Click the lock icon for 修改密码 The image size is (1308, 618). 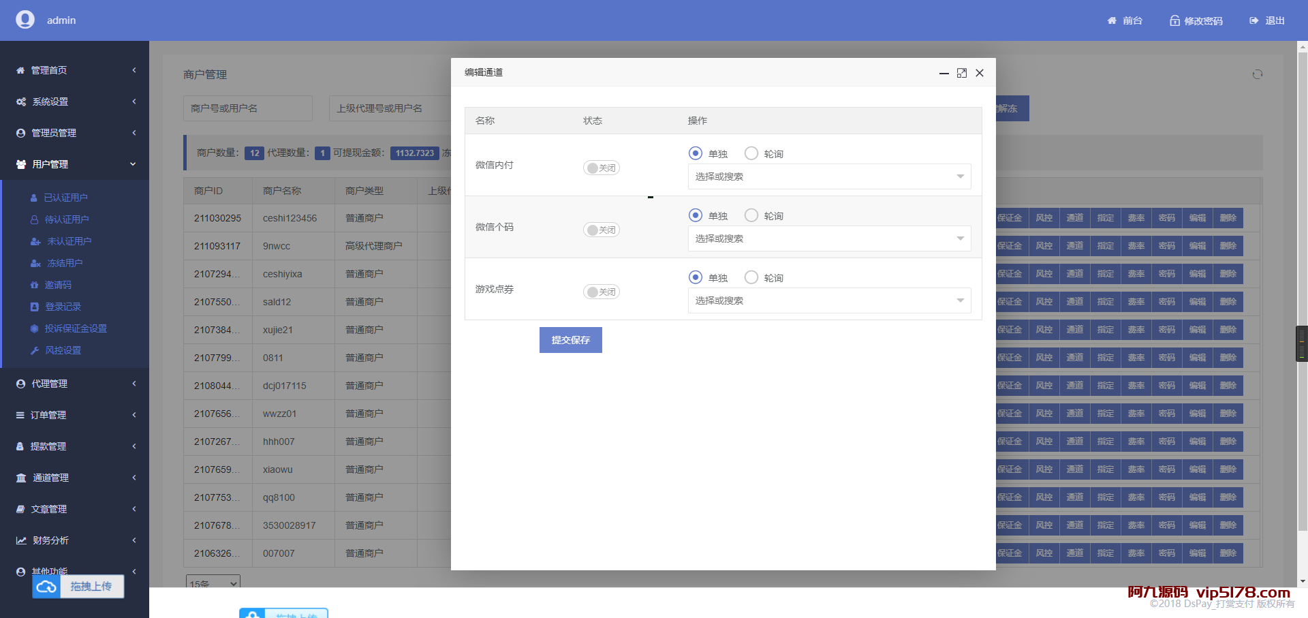pos(1174,21)
